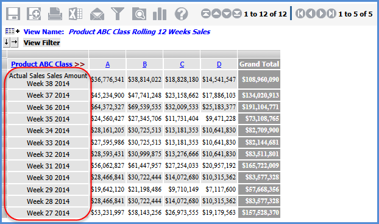Expand the grid layout plus icon
Image resolution: width=379 pixels, height=224 pixels.
pos(12,31)
